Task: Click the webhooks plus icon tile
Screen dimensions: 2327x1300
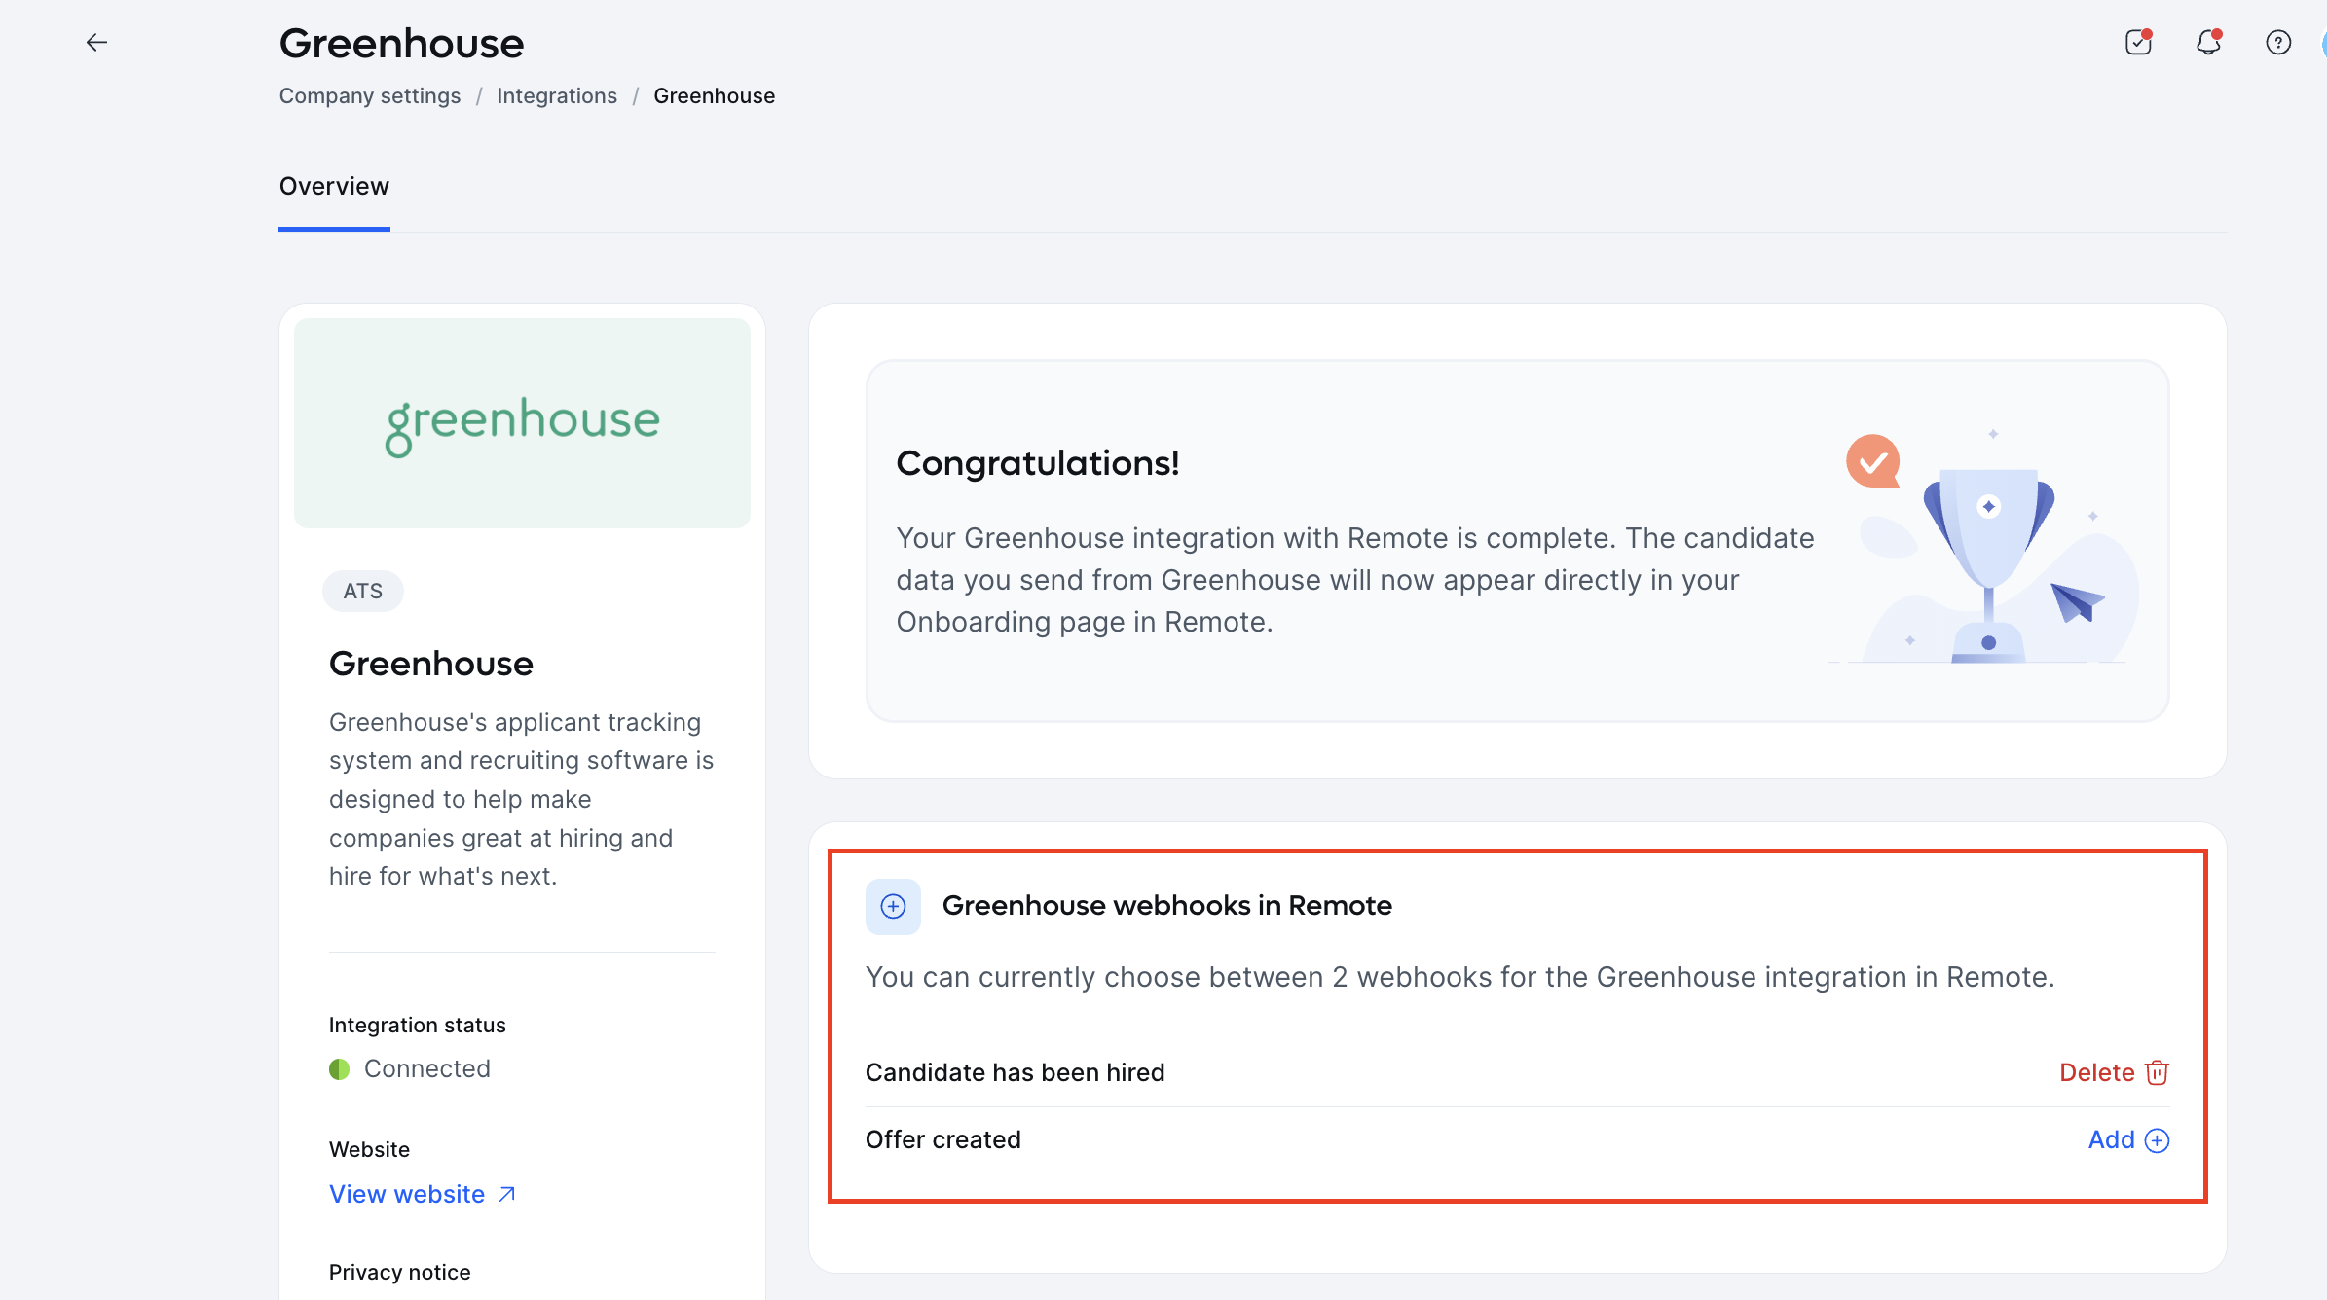Action: click(x=893, y=907)
